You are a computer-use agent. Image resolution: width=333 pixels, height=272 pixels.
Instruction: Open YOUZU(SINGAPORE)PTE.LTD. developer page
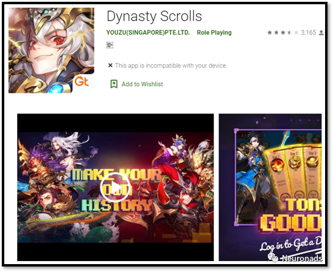148,33
